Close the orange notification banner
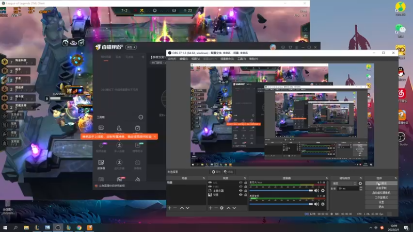Viewport: 413px width, 232px height. 155,137
